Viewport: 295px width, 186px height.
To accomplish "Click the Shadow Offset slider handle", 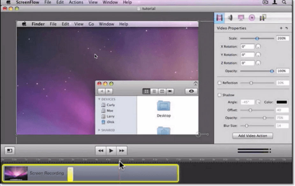I will [x=250, y=110].
